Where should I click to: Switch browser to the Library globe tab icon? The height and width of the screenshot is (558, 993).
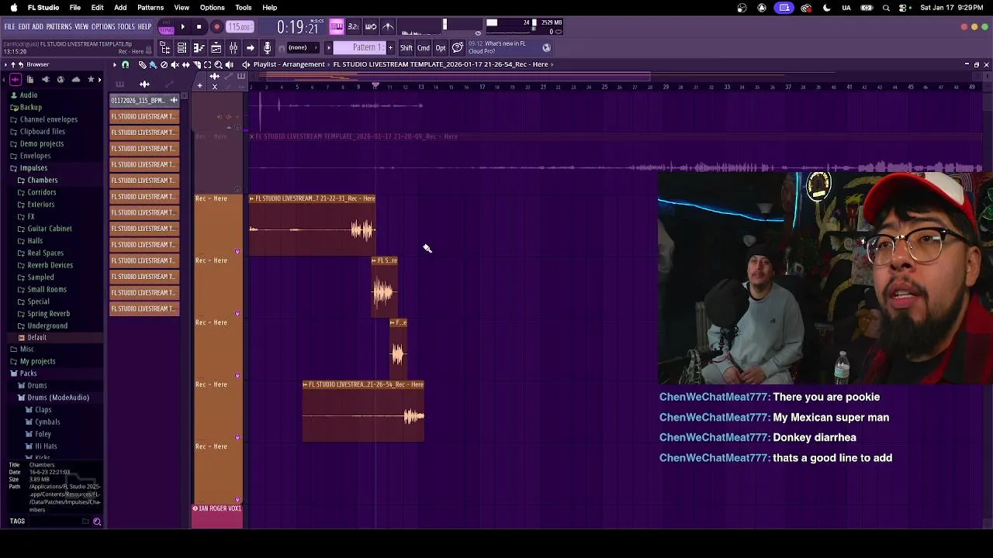point(61,80)
